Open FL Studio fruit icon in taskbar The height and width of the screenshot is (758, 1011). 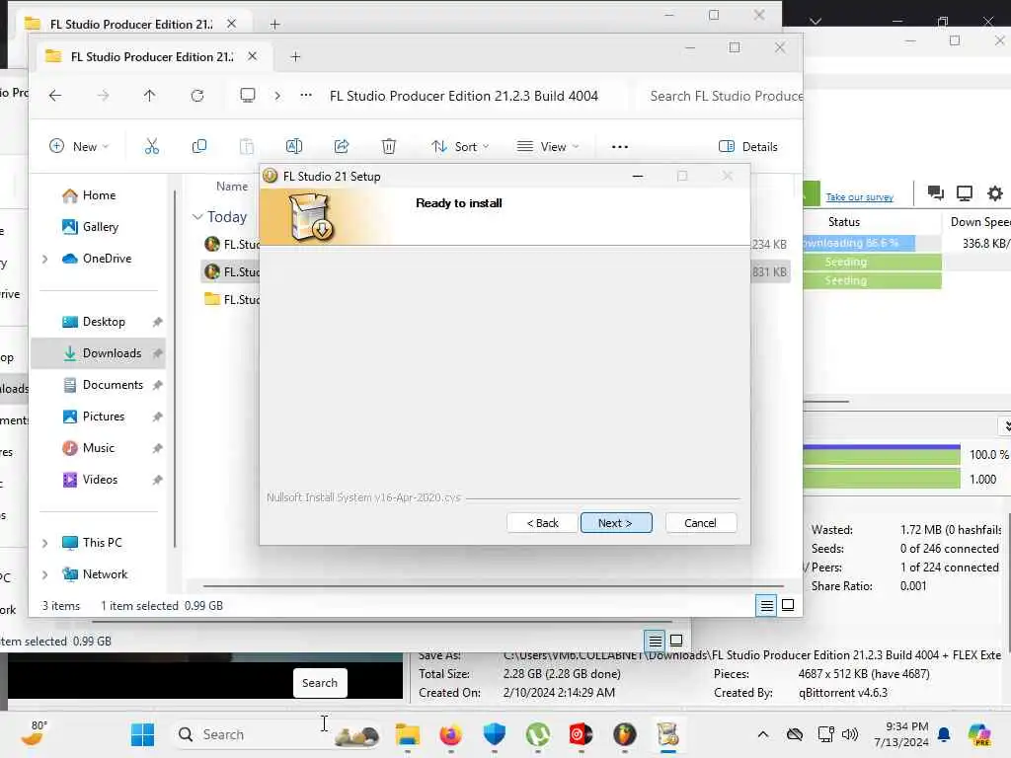[x=624, y=734]
